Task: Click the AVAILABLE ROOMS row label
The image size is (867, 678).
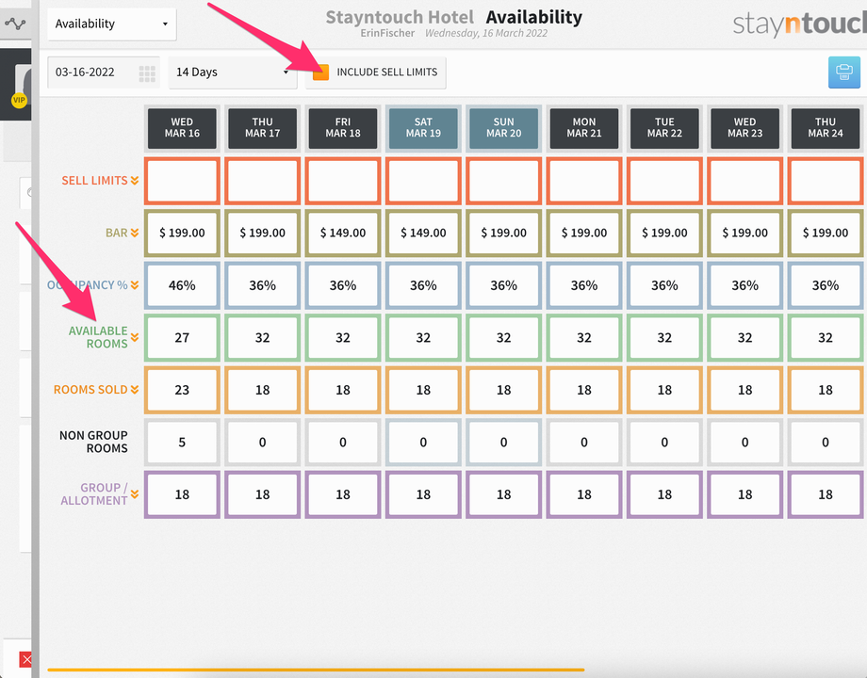Action: click(x=98, y=337)
